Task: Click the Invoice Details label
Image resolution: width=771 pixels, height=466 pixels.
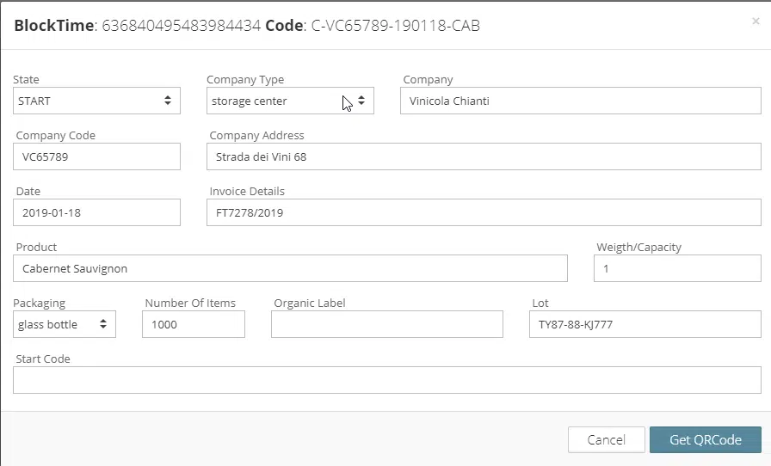Action: point(247,191)
